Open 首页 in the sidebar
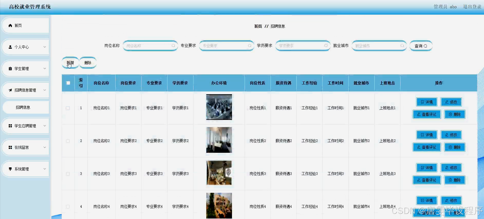 tap(25, 25)
